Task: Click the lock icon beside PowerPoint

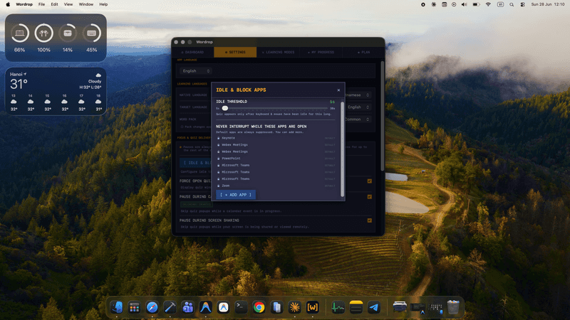Action: 219,159
